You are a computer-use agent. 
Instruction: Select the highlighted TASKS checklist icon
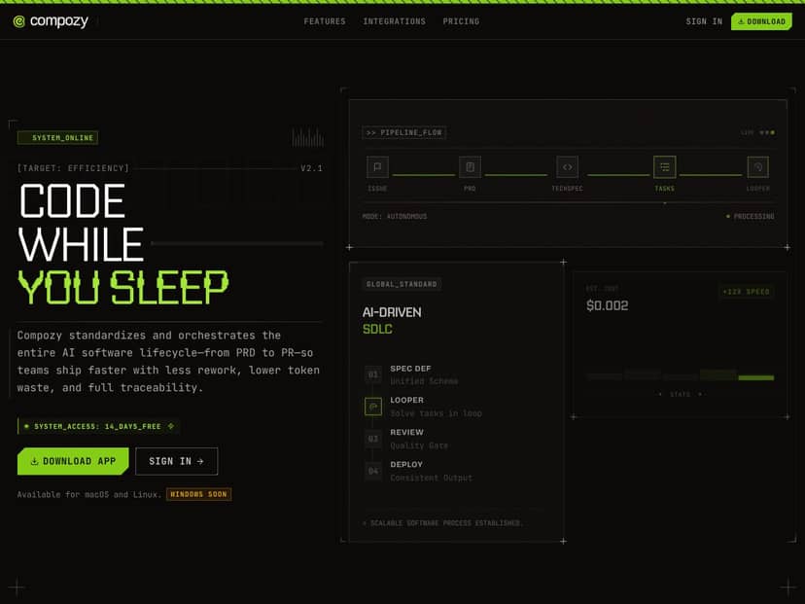tap(664, 166)
